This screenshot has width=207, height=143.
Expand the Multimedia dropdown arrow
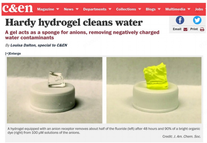click(189, 9)
